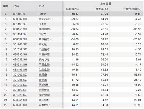The width and height of the screenshot is (144, 109).
Task: Open stock code 688302.SH link
Action: [x=20, y=19]
